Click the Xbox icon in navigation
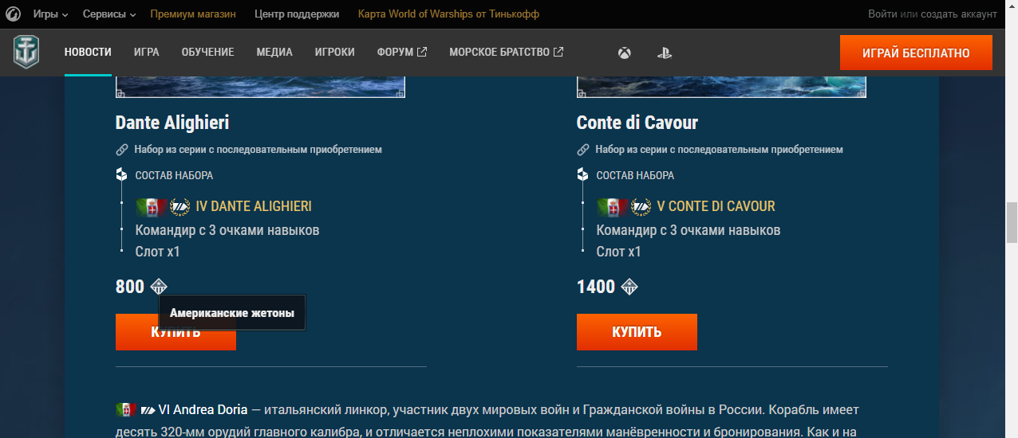The width and height of the screenshot is (1018, 438). (x=625, y=53)
